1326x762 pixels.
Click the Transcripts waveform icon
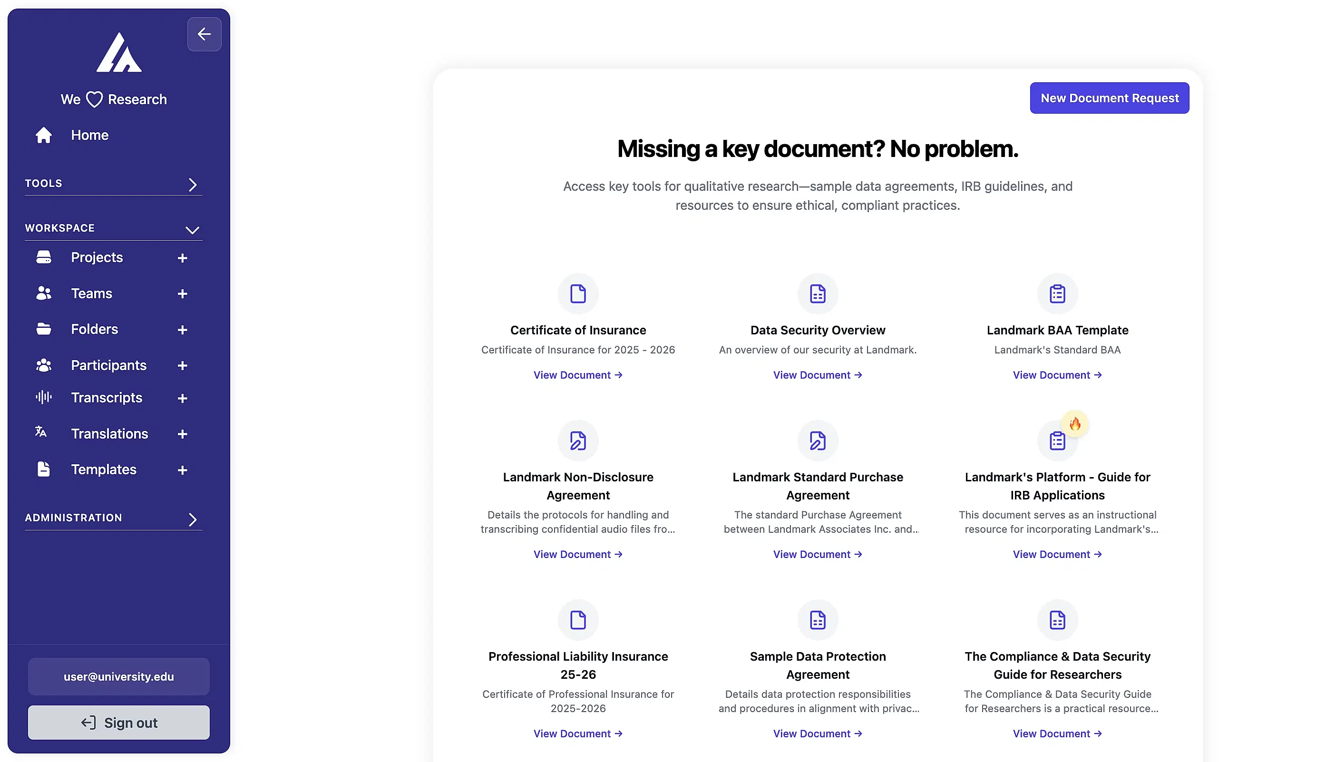(42, 397)
